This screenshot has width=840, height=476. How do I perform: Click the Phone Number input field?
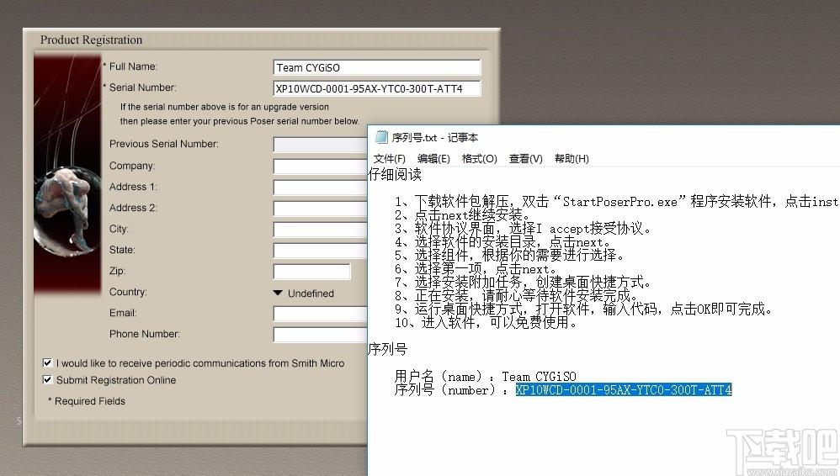[321, 334]
